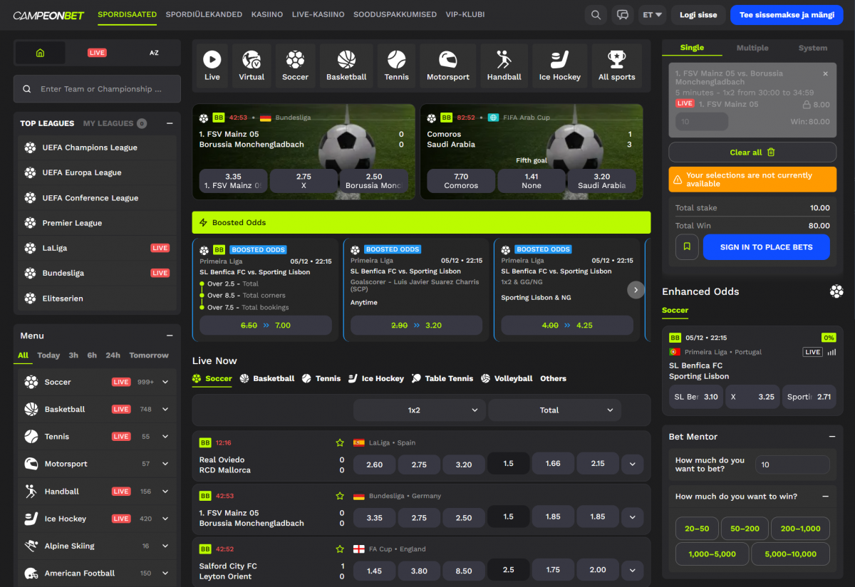Switch to the Multiple betslip tab

[x=752, y=48]
